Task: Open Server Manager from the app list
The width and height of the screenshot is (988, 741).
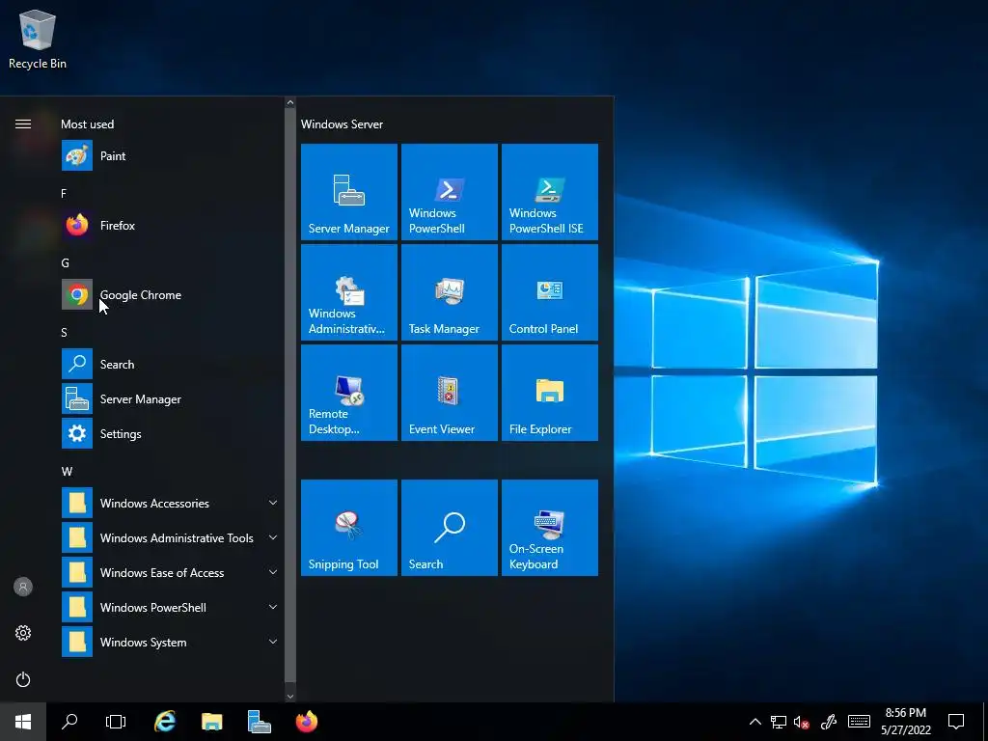Action: click(x=170, y=398)
